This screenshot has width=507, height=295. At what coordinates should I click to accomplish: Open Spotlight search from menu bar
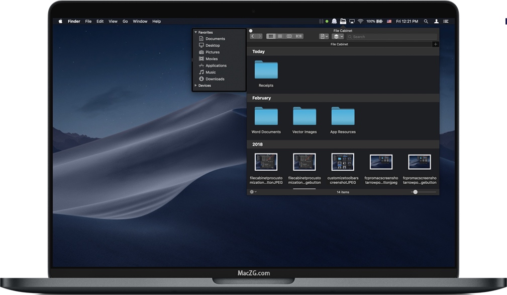pos(426,21)
